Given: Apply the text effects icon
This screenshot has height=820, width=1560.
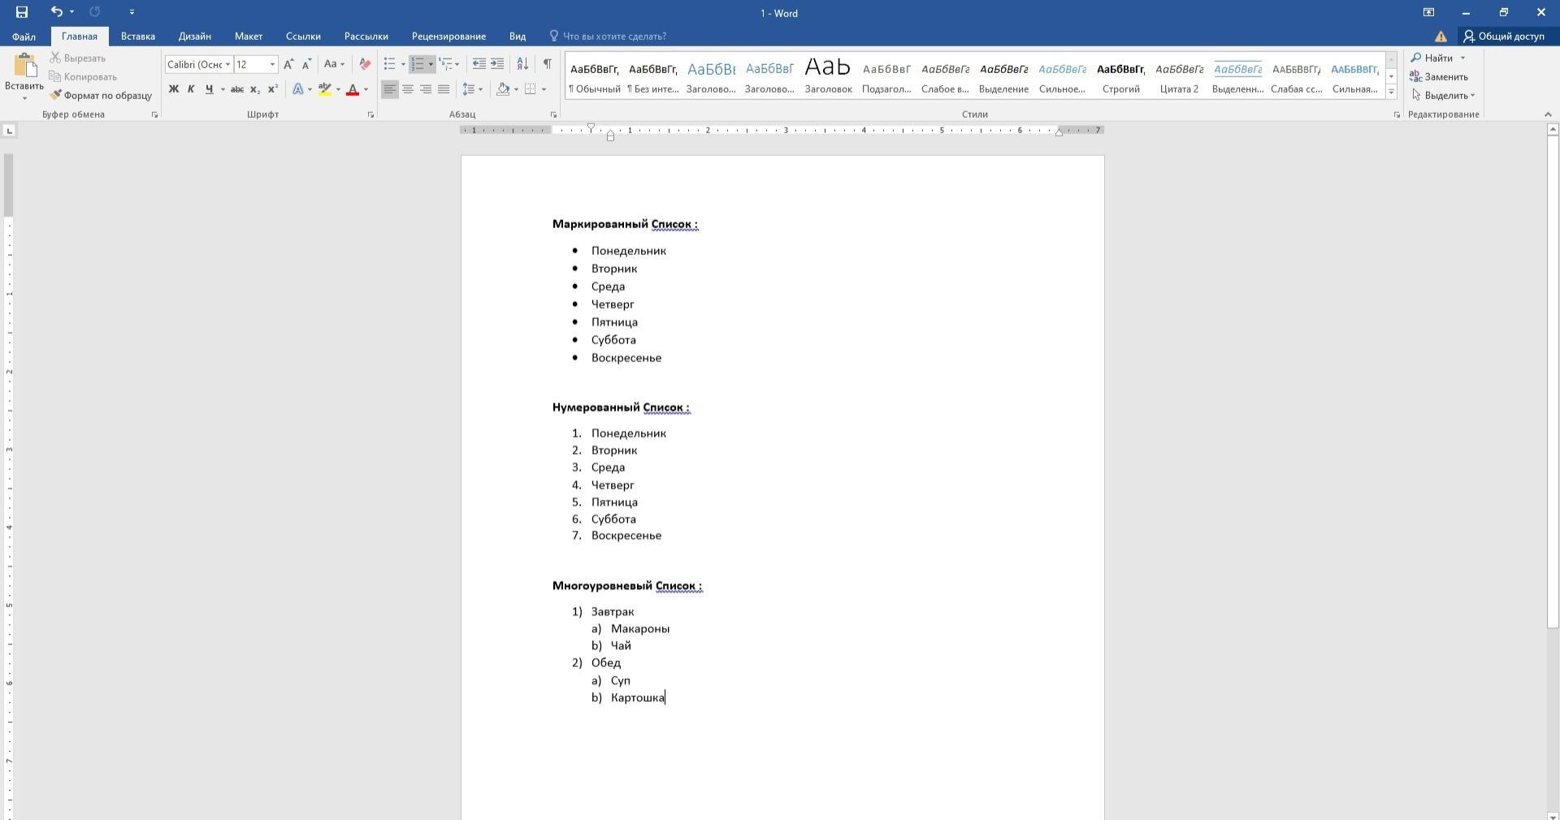Looking at the screenshot, I should [299, 89].
